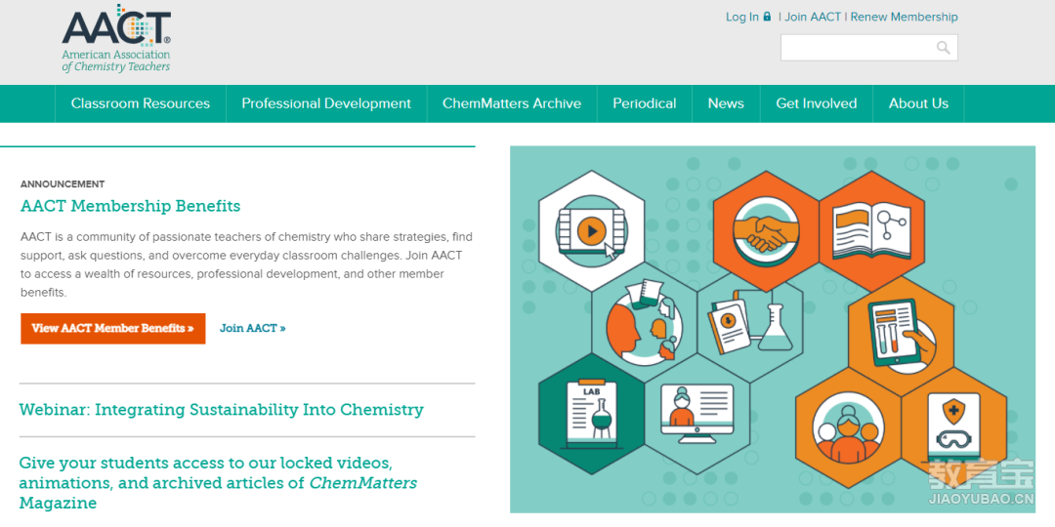This screenshot has height=527, width=1055.
Task: Click the Join AACT » link
Action: coord(253,329)
